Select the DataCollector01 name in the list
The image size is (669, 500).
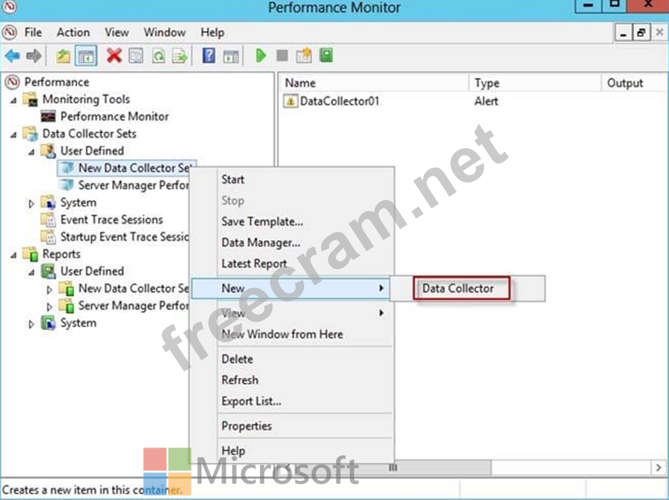[340, 101]
